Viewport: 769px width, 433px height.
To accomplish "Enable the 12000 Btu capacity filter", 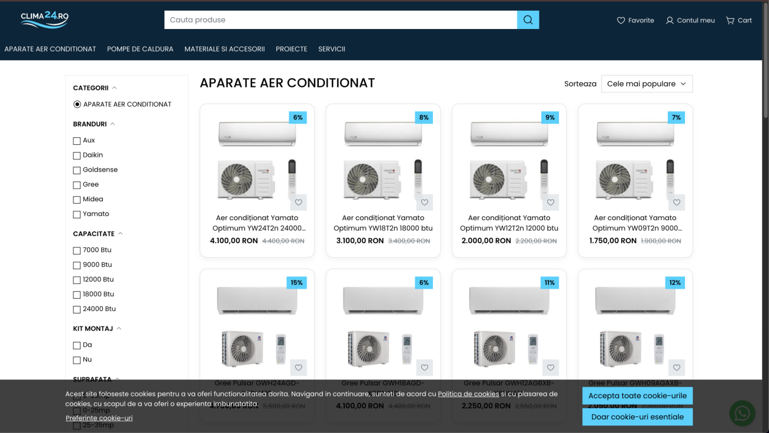I will pyautogui.click(x=77, y=280).
